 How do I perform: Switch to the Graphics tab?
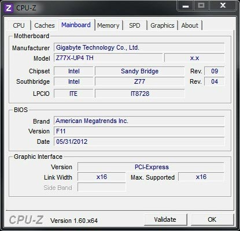point(163,25)
